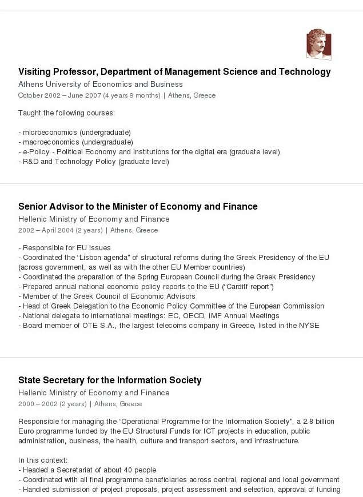This screenshot has height=497, width=363.
Task: Click the Board member of OTE S.A. bullet
Action: pos(169,326)
